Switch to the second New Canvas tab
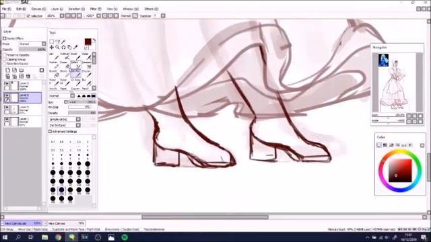 (65, 223)
